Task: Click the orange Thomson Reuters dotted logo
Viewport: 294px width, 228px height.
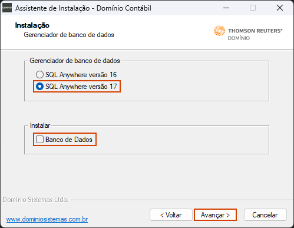Action: tap(219, 31)
